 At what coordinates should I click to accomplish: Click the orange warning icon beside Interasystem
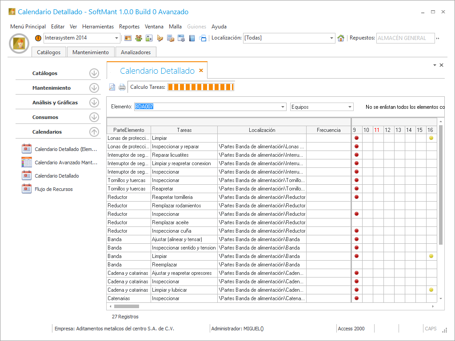[x=38, y=38]
